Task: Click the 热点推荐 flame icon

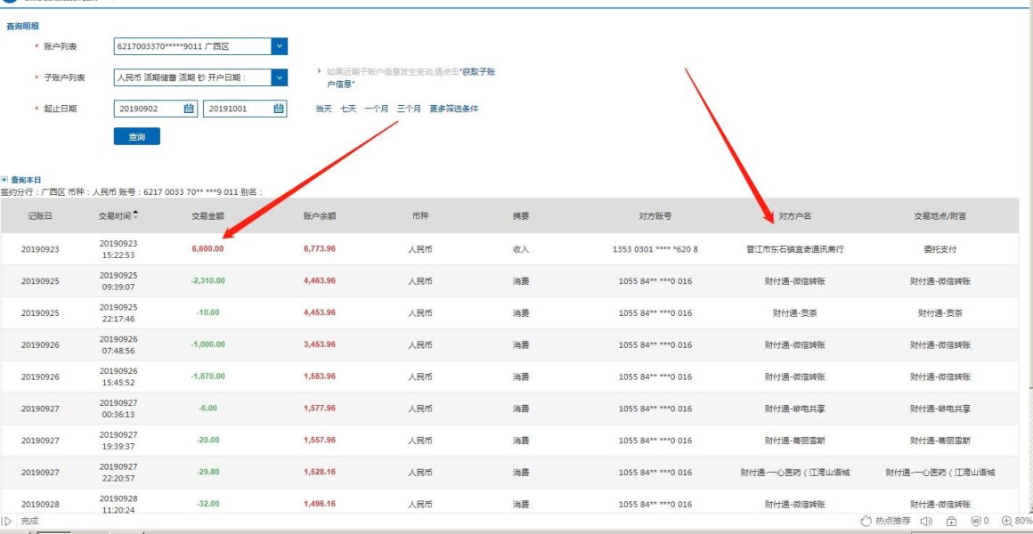Action: 866,521
